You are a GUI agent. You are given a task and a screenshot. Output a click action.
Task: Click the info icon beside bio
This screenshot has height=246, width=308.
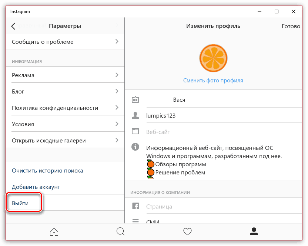(x=135, y=147)
